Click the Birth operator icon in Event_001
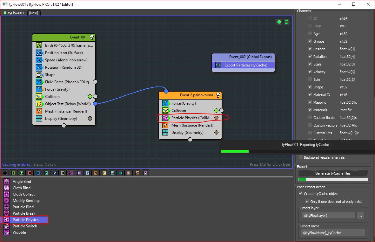The height and width of the screenshot is (242, 375). tap(39, 45)
